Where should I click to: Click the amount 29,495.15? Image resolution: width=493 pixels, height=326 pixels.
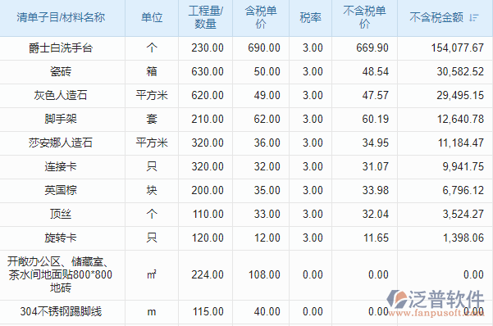click(460, 96)
